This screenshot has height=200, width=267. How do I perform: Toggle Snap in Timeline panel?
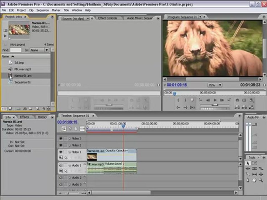[64, 129]
